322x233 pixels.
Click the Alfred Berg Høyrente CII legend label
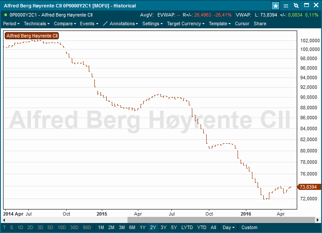[x=32, y=36]
